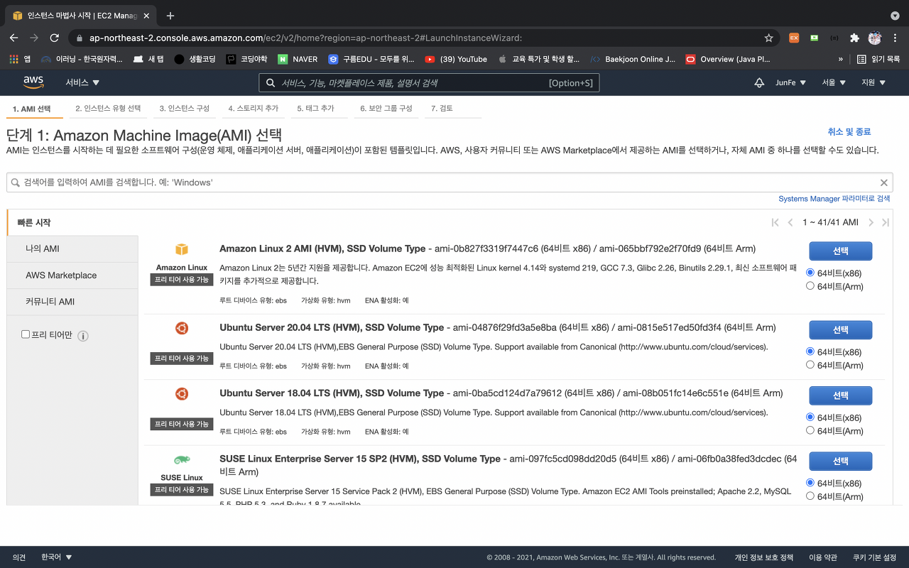This screenshot has height=568, width=909.
Task: Open the notifications bell icon
Action: click(759, 82)
